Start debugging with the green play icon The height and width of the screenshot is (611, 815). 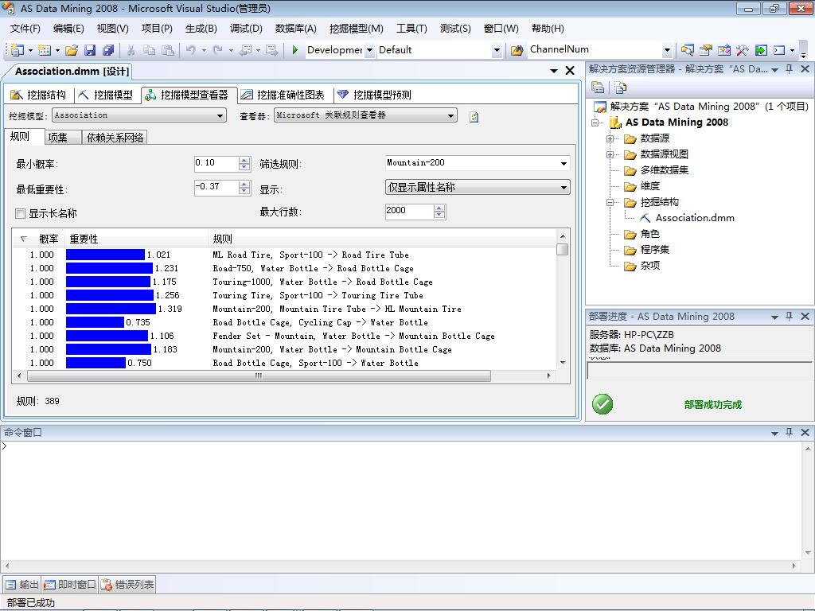[x=294, y=50]
